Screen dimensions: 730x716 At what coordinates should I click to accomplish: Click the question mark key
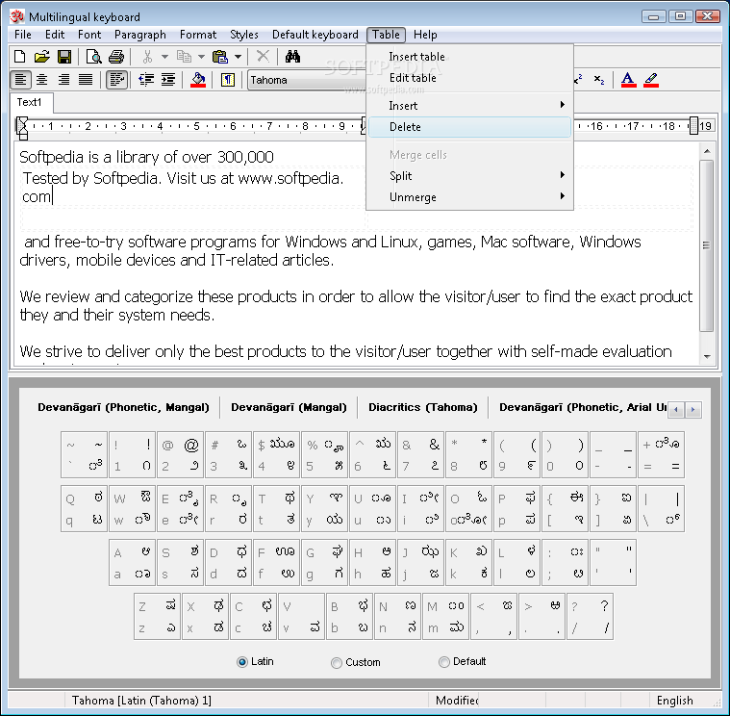coord(590,616)
